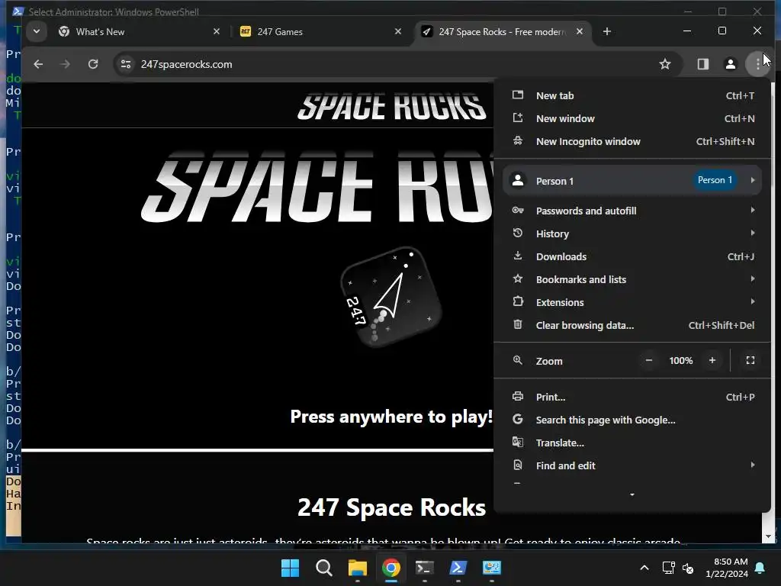Image resolution: width=781 pixels, height=586 pixels.
Task: Open the tab search dropdown chevron
Action: pos(37,32)
